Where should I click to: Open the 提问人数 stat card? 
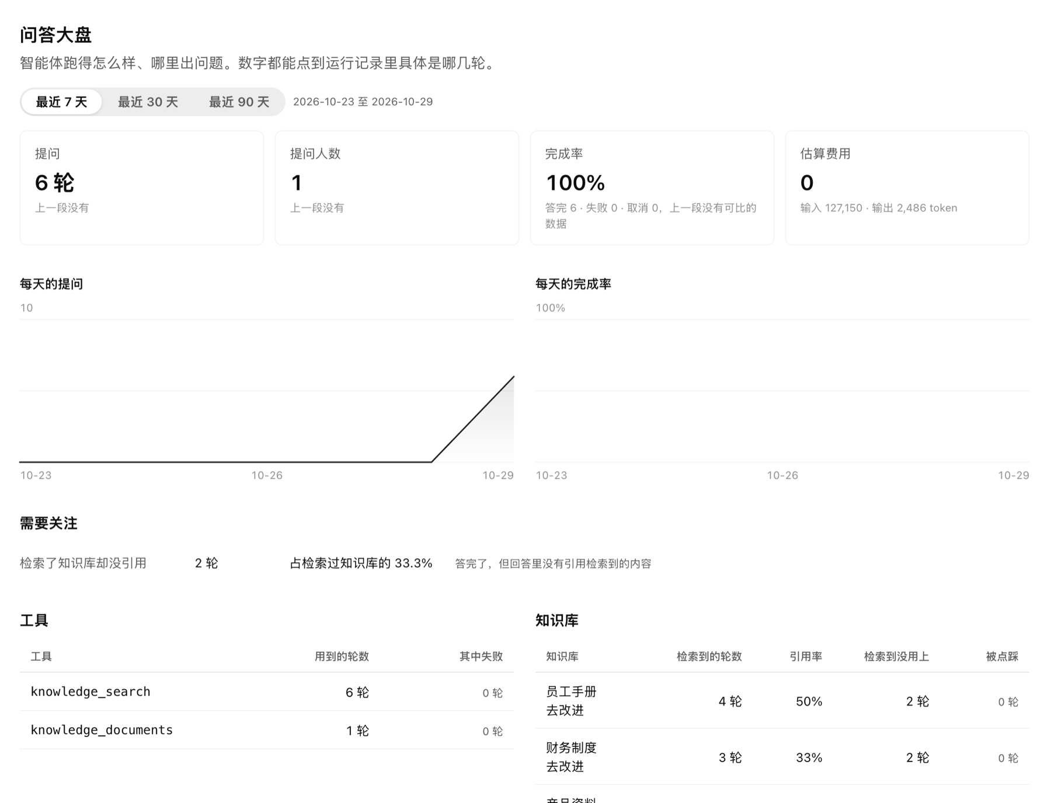397,187
